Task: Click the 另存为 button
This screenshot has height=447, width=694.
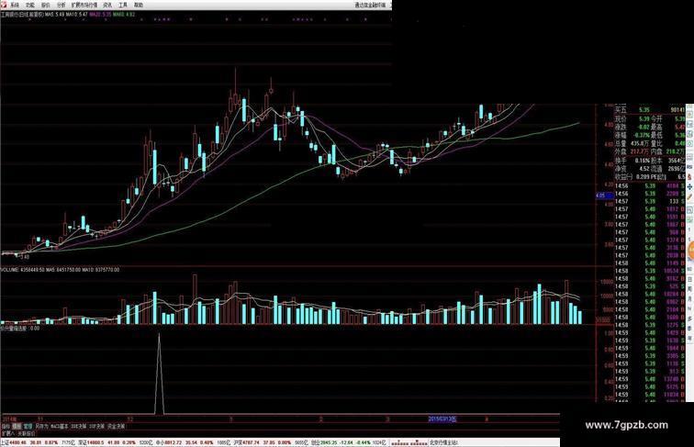Action: click(x=41, y=426)
